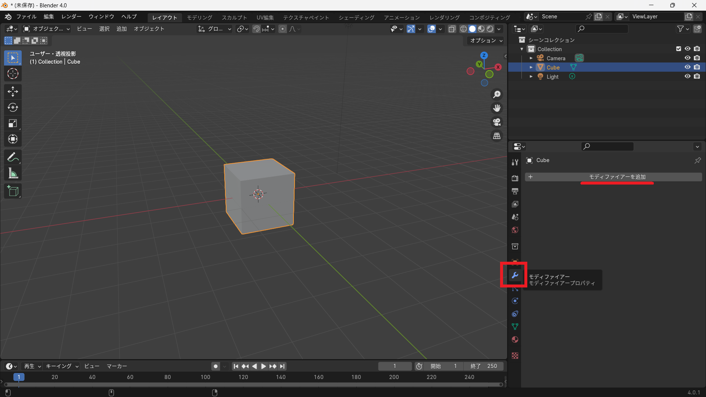
Task: Uncheck the Collection exclude checkbox
Action: 678,49
